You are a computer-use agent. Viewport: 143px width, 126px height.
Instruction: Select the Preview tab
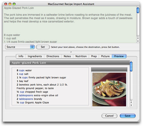[x=119, y=56]
